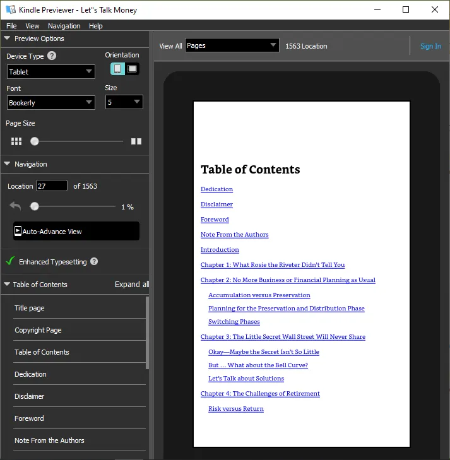Open Chapter 1 Rosie the Riveter link
The image size is (450, 460).
(x=273, y=265)
